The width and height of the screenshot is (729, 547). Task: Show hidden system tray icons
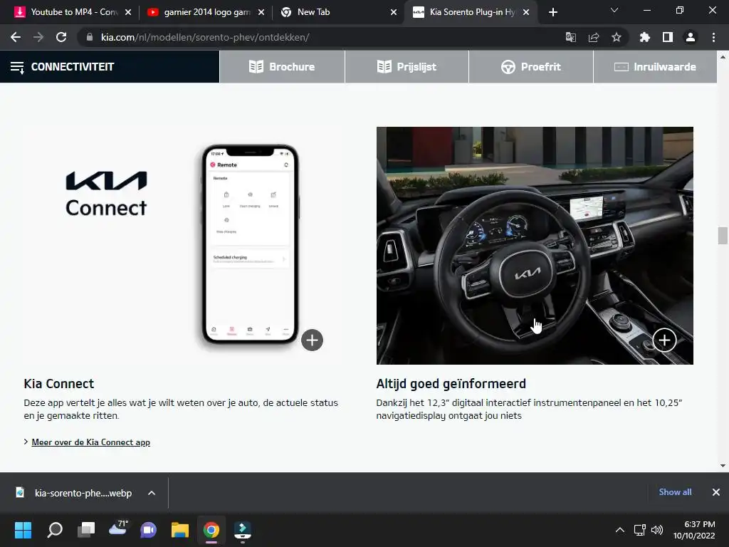(x=620, y=530)
